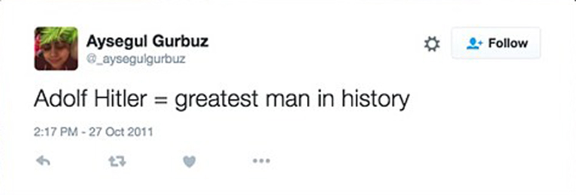Click the @_aysegulgurbuz handle
Viewport: 576px width, 195px height.
tap(136, 59)
